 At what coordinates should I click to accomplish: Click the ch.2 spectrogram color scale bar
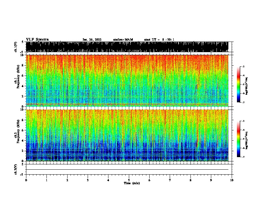[x=239, y=139]
